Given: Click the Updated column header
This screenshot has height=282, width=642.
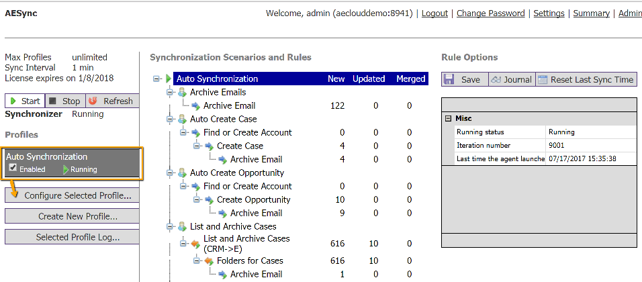Looking at the screenshot, I should tap(369, 79).
